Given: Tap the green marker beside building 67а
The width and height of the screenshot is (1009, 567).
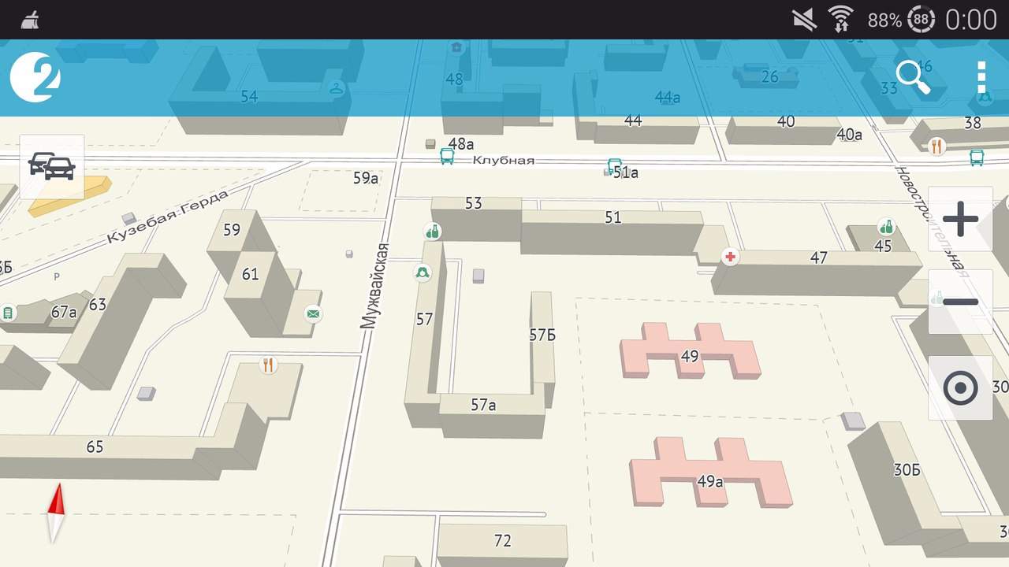Looking at the screenshot, I should coord(9,313).
